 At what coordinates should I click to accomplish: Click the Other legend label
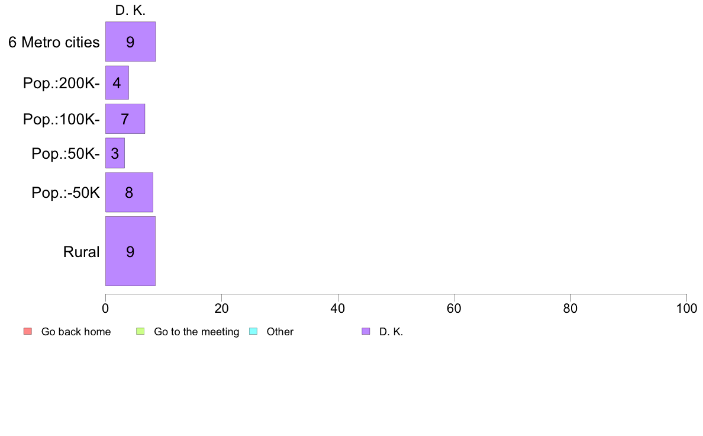(280, 332)
